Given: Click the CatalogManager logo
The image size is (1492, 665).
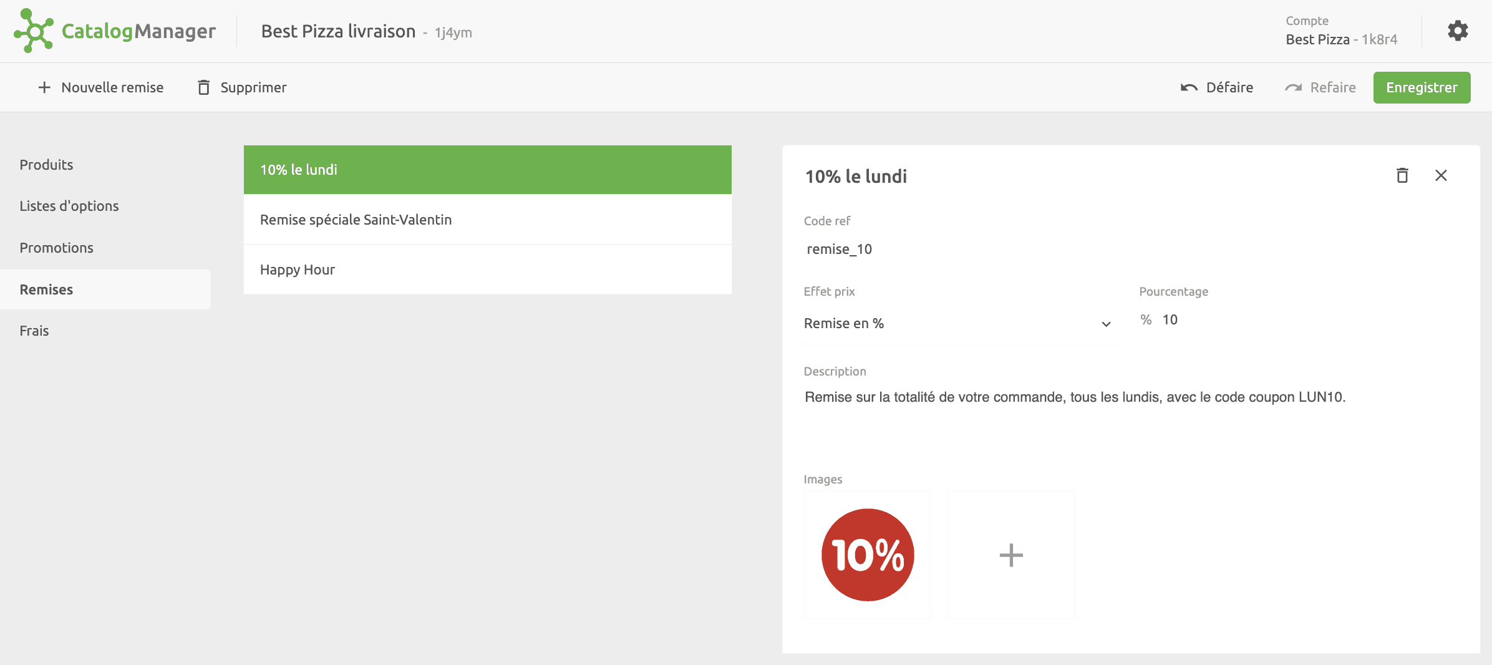Looking at the screenshot, I should point(115,31).
